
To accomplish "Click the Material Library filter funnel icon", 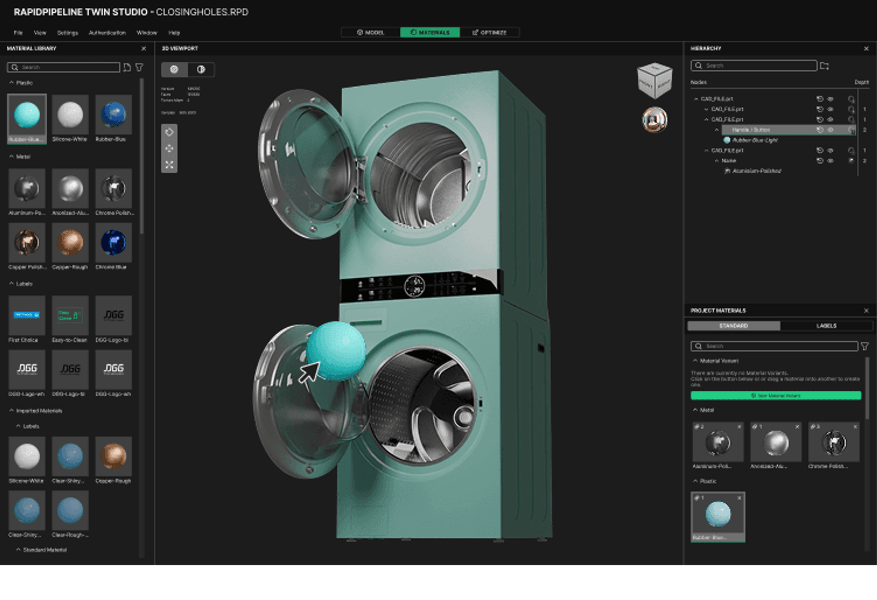I will click(x=140, y=67).
